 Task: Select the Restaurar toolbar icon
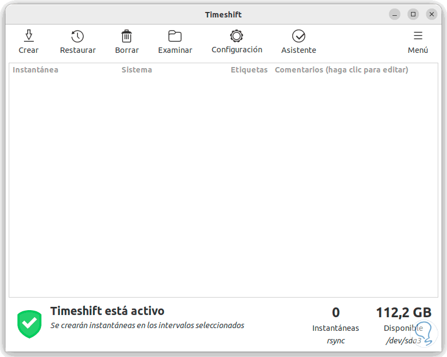coord(77,36)
